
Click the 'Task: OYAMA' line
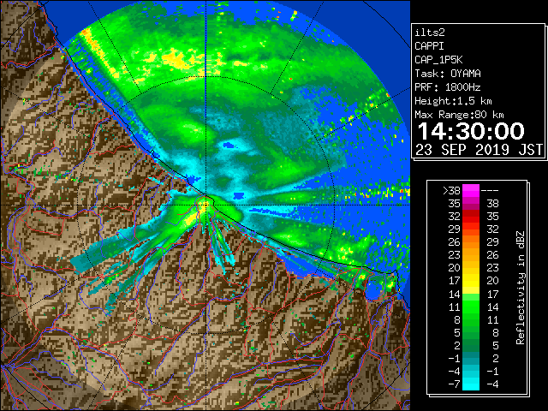click(448, 74)
